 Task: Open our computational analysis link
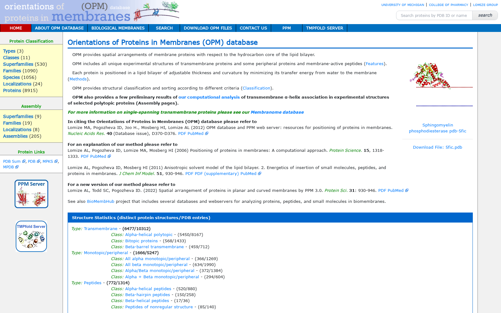tap(209, 97)
